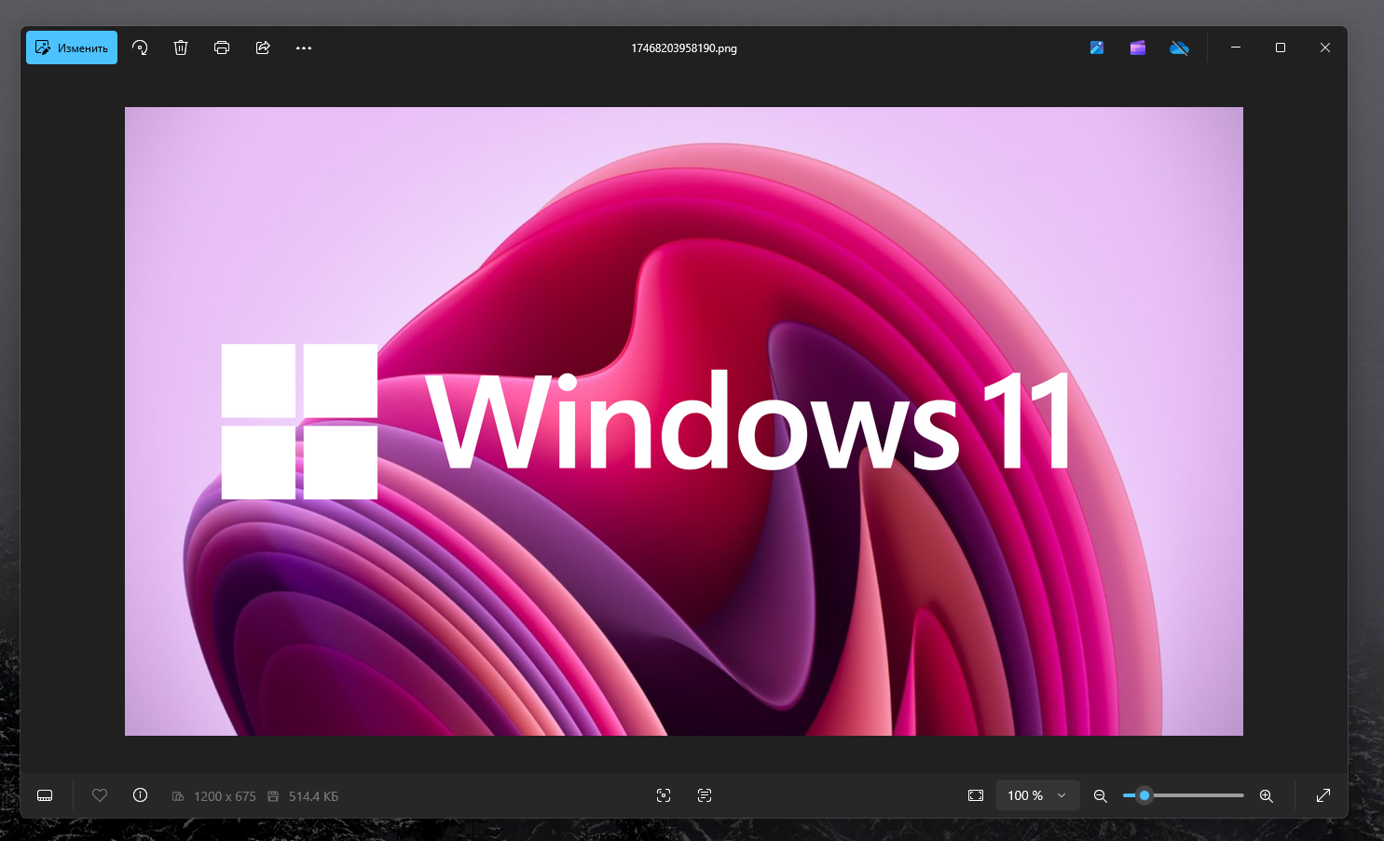Show file info with the info icon

[140, 795]
